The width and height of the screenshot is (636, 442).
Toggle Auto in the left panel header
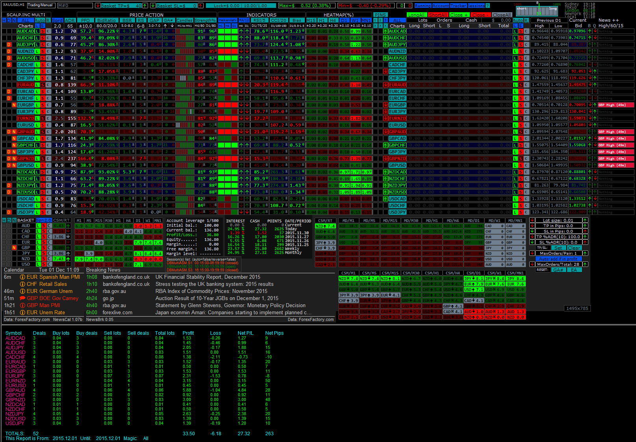[40, 20]
